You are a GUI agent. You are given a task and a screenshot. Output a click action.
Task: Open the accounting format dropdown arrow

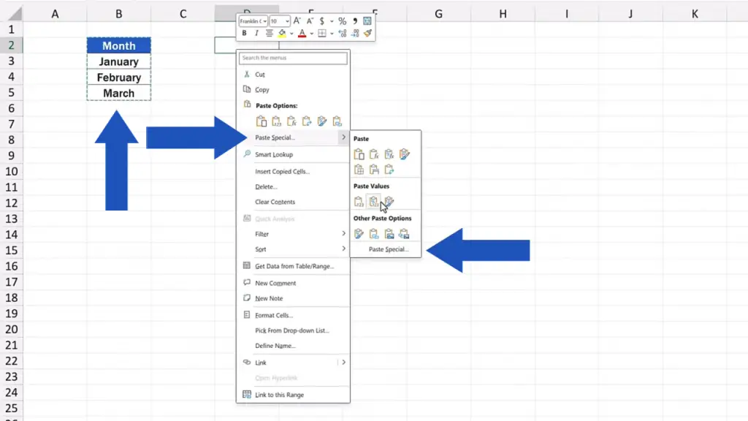332,21
